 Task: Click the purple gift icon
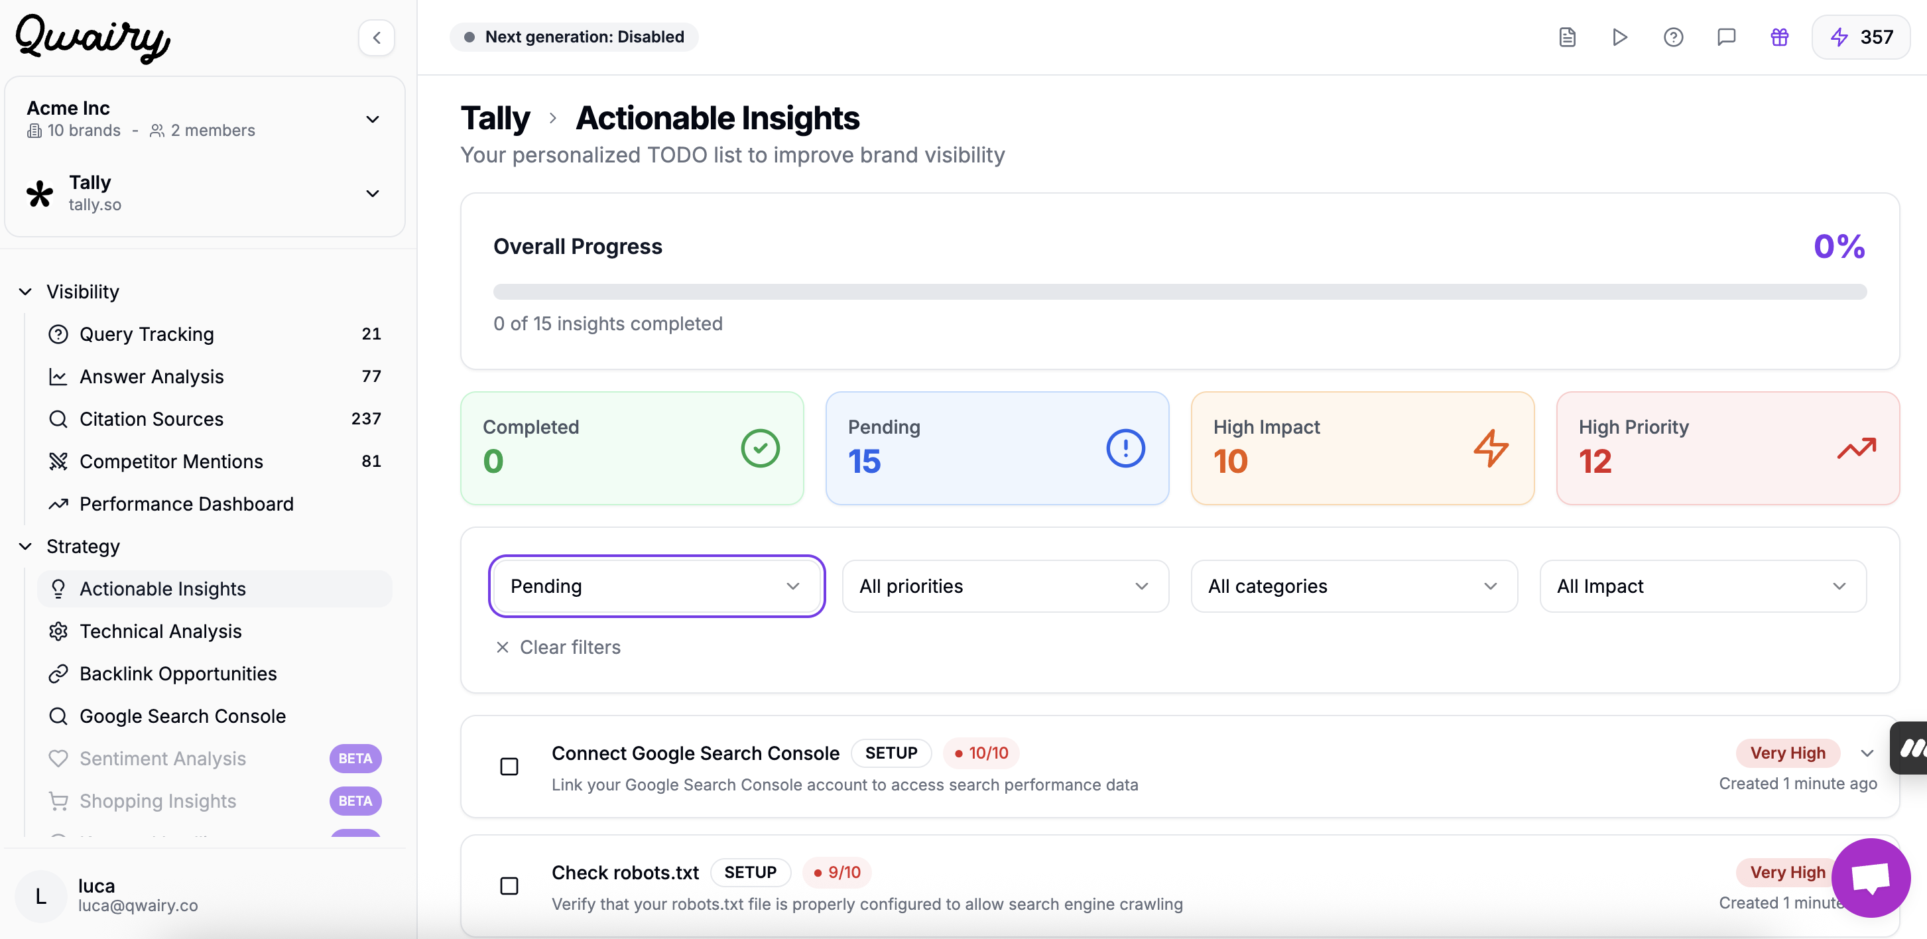[x=1779, y=37]
